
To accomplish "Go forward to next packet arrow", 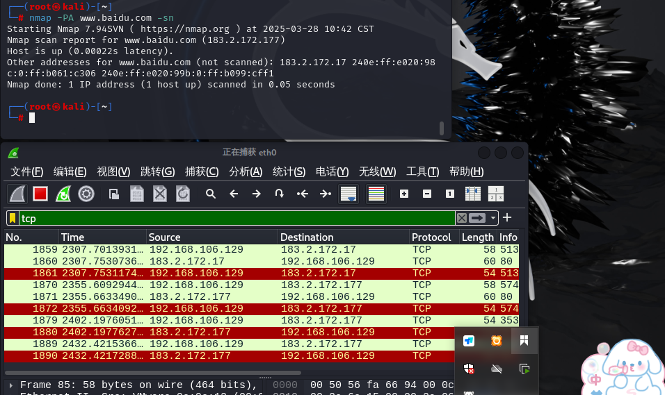I will coord(256,194).
